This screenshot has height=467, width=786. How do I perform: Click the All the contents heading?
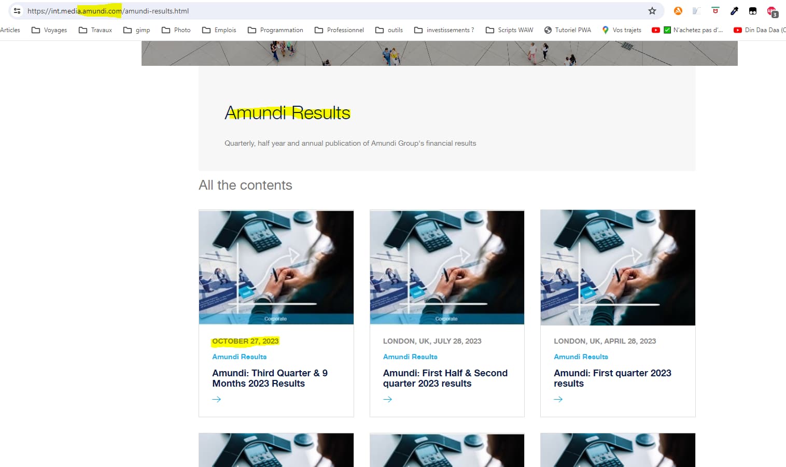click(245, 185)
